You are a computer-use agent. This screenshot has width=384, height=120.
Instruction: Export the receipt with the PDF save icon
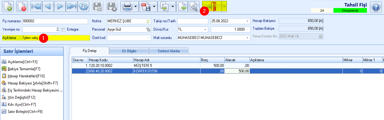146,6
